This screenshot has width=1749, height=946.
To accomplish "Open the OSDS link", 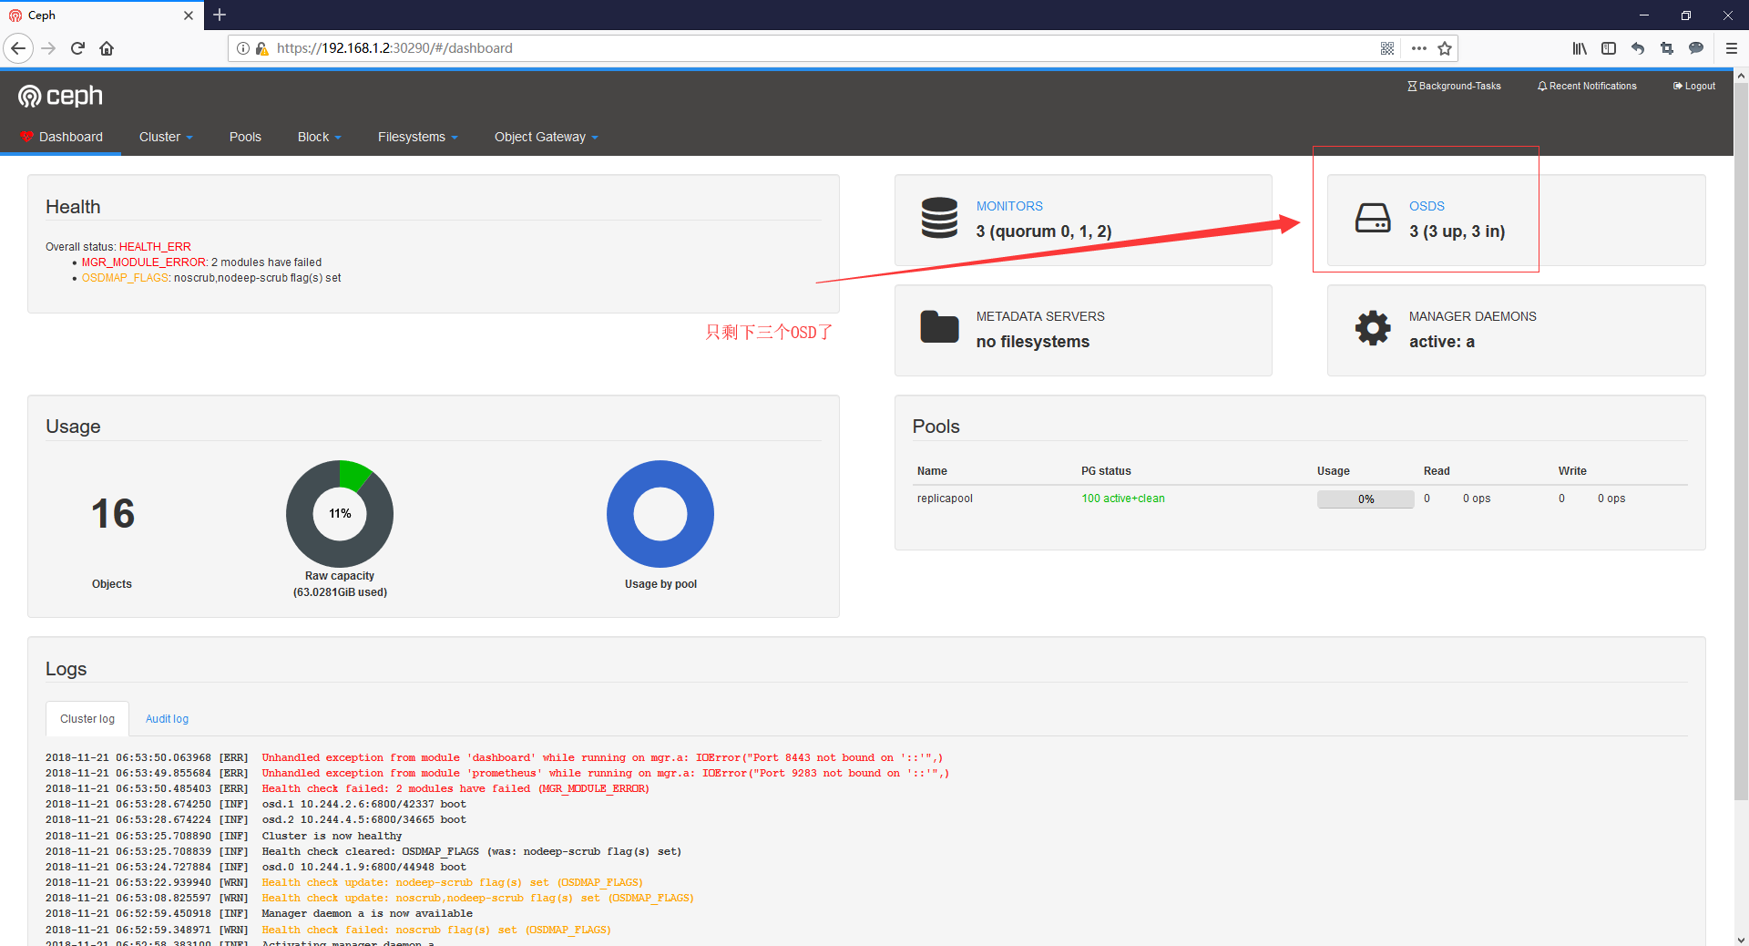I will (1427, 206).
